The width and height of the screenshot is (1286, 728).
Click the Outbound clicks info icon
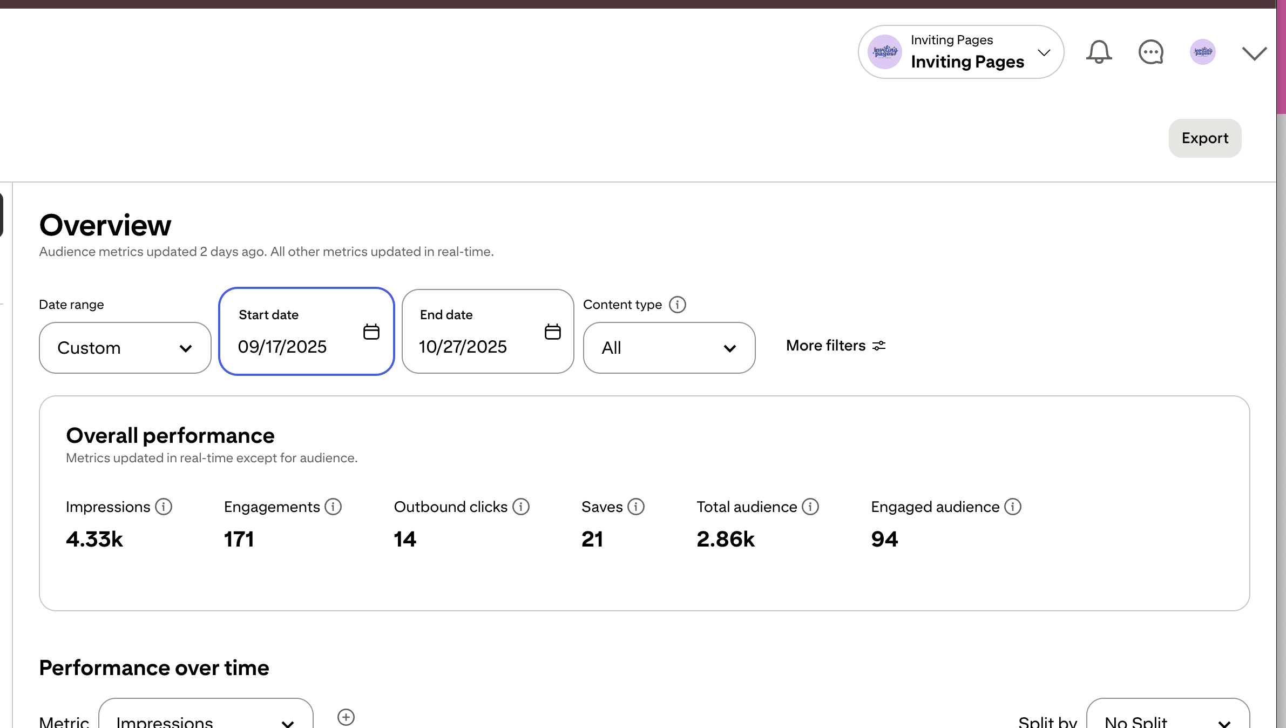point(521,507)
